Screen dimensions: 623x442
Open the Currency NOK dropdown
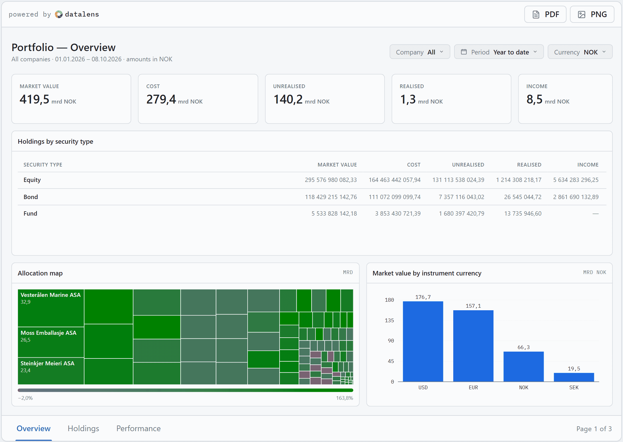580,52
